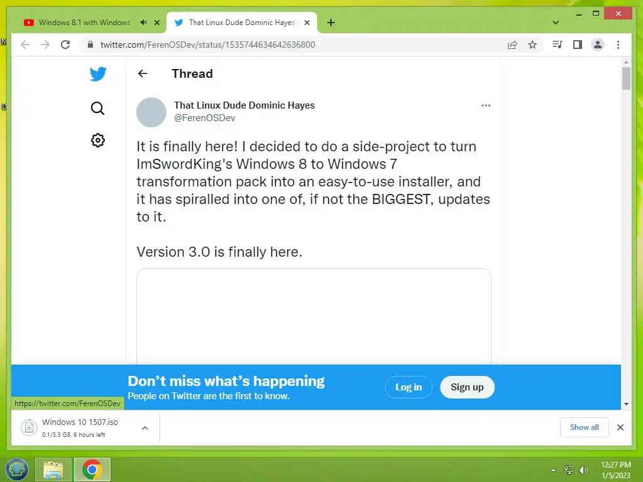Screen dimensions: 643x482
Task: Close the downloads bar
Action: coord(620,427)
